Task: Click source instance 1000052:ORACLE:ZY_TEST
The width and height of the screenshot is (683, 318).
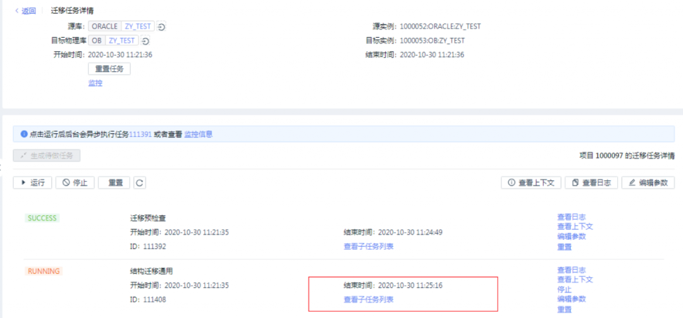Action: (x=440, y=26)
